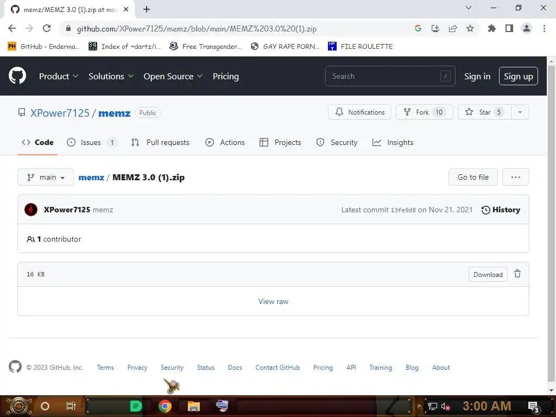Open the Pull requests tab
The width and height of the screenshot is (556, 417).
pos(160,142)
